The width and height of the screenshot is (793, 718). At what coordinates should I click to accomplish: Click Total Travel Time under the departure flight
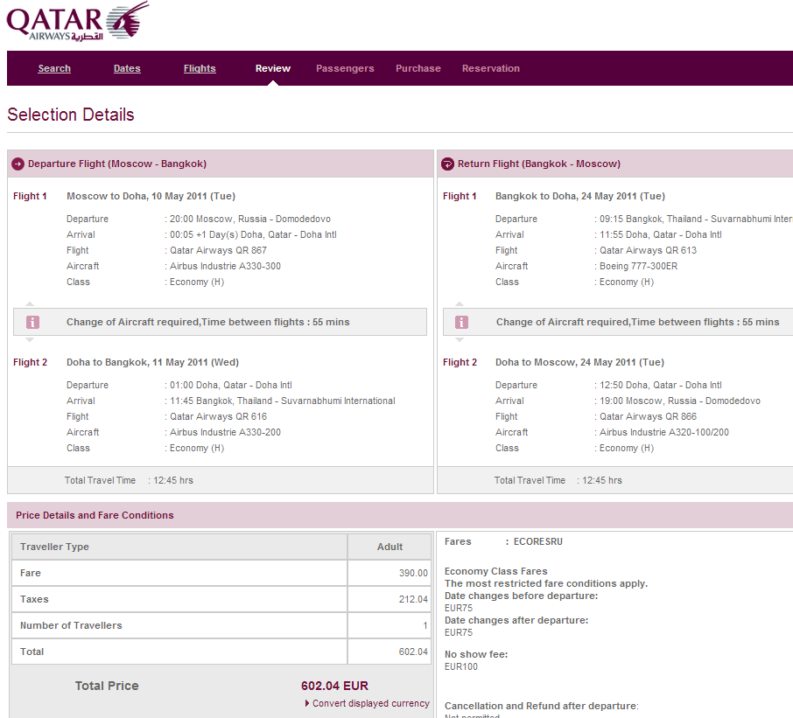coord(129,480)
